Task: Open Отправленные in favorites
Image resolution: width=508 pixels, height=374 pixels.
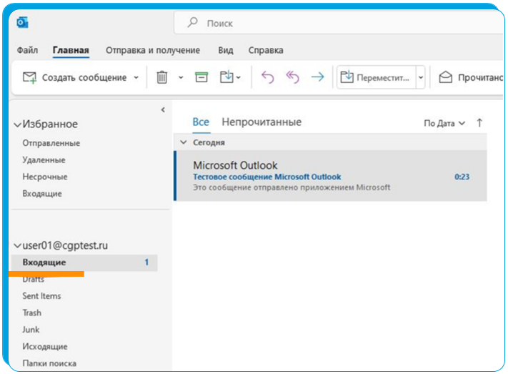Action: pos(51,143)
